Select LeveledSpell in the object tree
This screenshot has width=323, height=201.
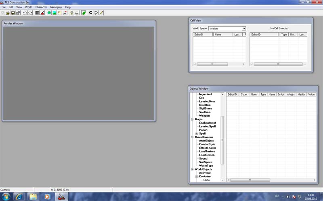coord(207,126)
